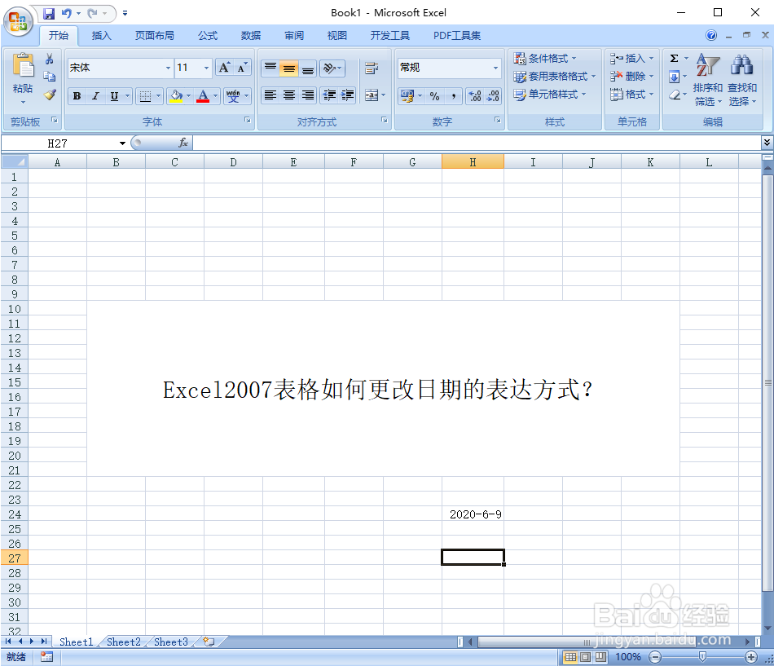
Task: Apply comma style
Action: (x=453, y=96)
